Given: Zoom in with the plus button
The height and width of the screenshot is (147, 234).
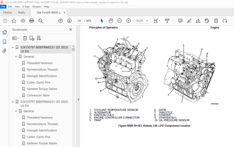Looking at the screenshot, I should [x=128, y=21].
